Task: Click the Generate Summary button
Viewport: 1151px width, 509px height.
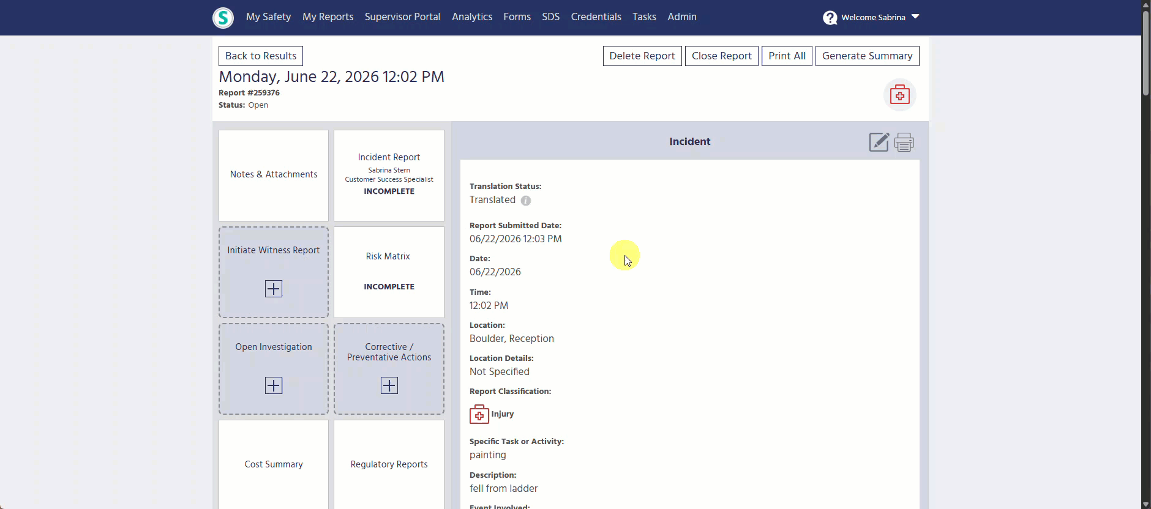Action: [x=868, y=56]
